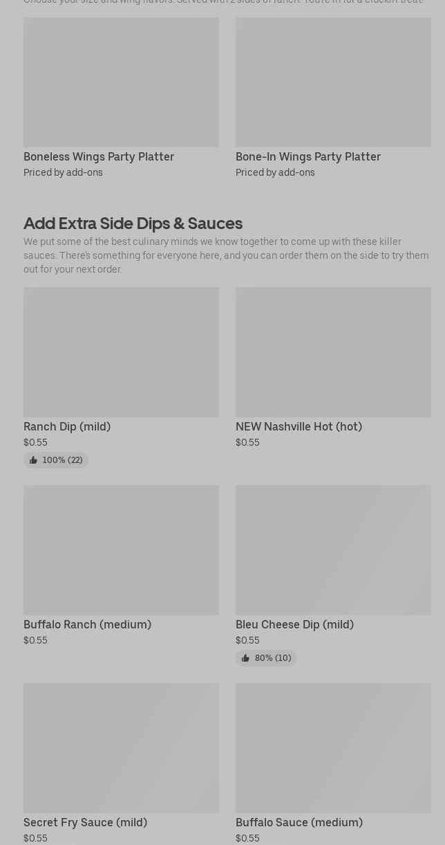Select the Ranch Dip (mild) photo
The width and height of the screenshot is (445, 845).
[121, 352]
